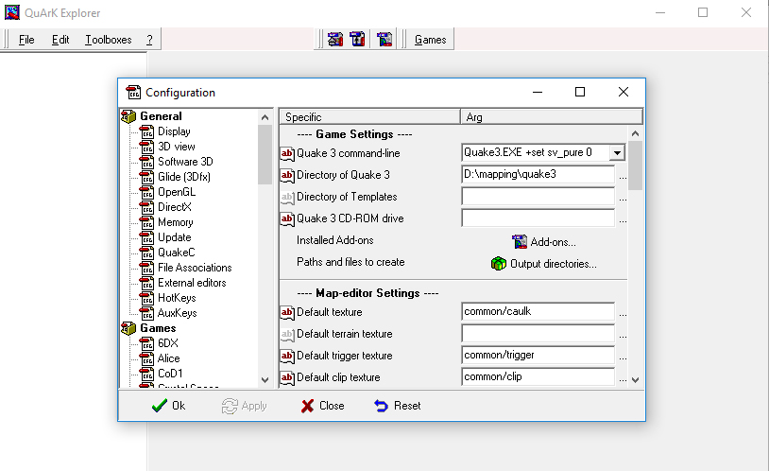Viewport: 769px width, 471px height.
Task: Open the Add-ons... button
Action: [x=543, y=241]
